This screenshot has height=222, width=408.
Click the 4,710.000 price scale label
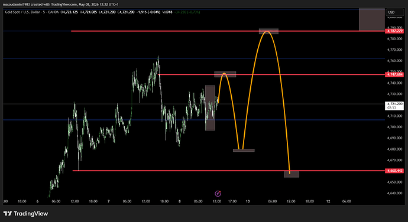(395, 116)
